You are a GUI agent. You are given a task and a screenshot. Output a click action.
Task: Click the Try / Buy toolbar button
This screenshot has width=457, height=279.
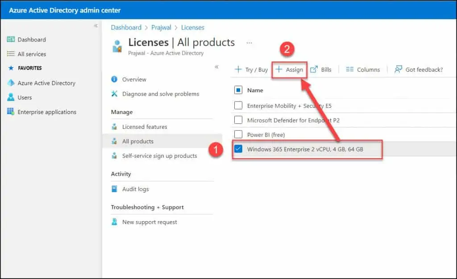point(251,70)
